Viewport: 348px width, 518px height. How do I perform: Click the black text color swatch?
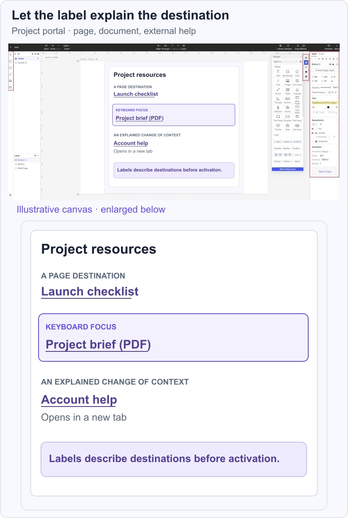click(x=329, y=107)
